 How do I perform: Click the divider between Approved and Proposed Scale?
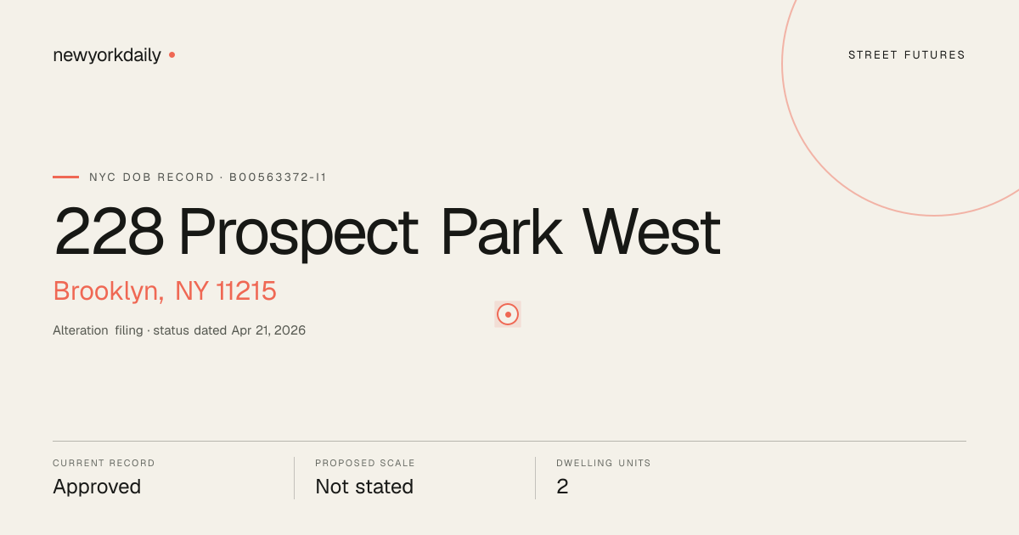pyautogui.click(x=294, y=478)
